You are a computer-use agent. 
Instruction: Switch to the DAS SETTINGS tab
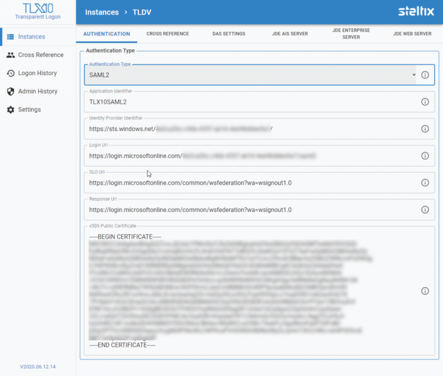click(x=229, y=33)
